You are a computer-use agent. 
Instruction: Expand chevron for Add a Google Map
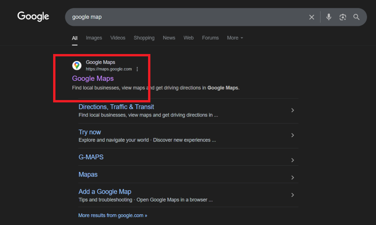pyautogui.click(x=292, y=195)
